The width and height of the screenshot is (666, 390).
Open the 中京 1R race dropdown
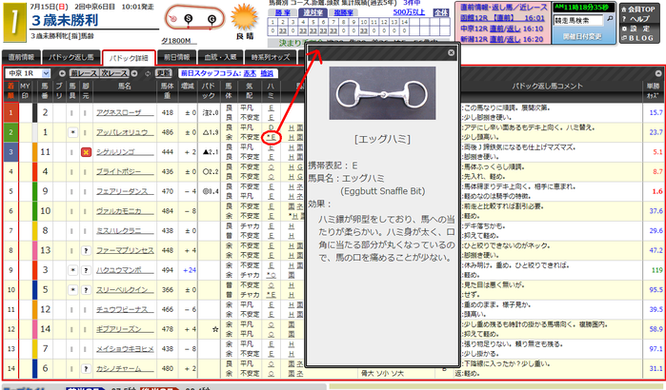click(29, 73)
